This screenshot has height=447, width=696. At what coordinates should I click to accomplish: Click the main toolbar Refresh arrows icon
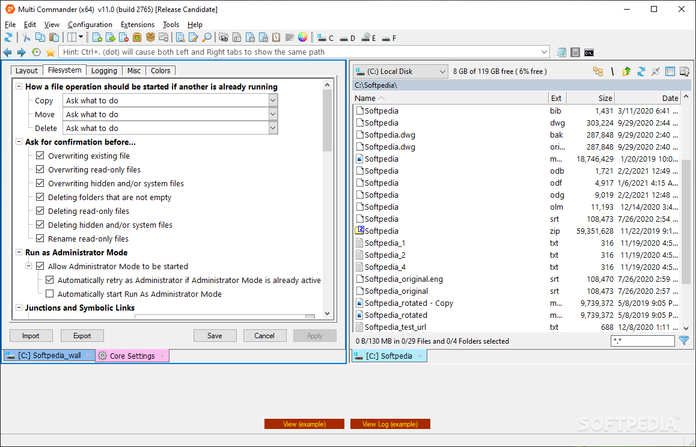coord(8,38)
